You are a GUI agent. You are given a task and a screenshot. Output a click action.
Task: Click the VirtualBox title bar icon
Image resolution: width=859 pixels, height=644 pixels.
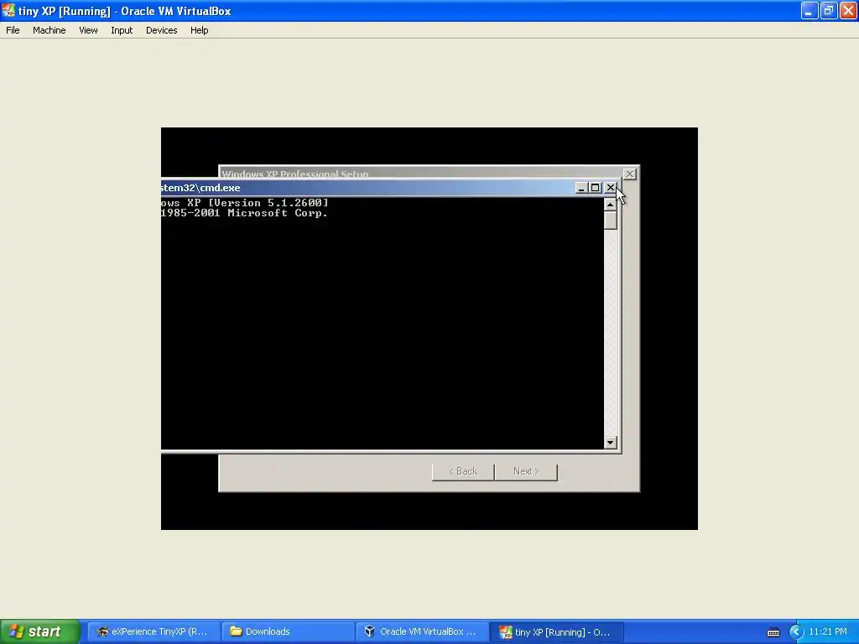pos(8,11)
